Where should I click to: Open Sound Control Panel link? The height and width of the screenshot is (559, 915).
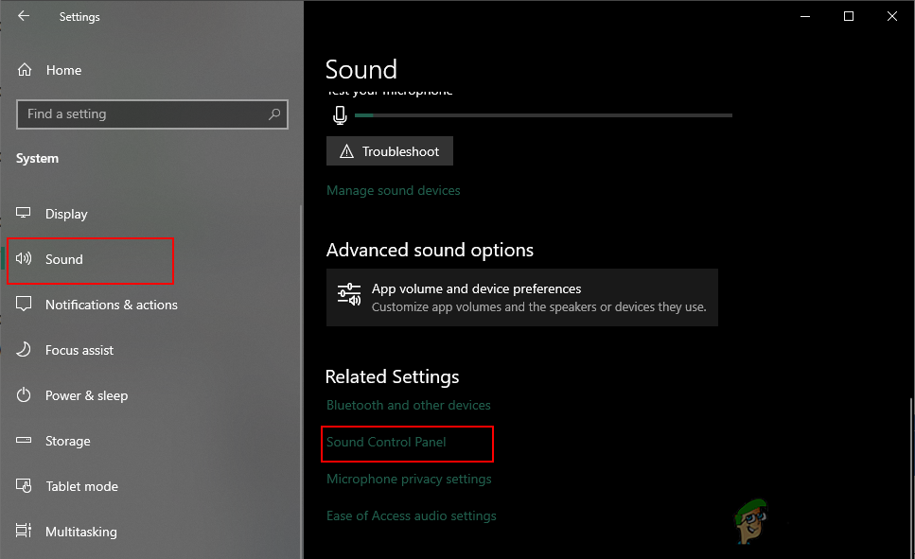(x=386, y=442)
